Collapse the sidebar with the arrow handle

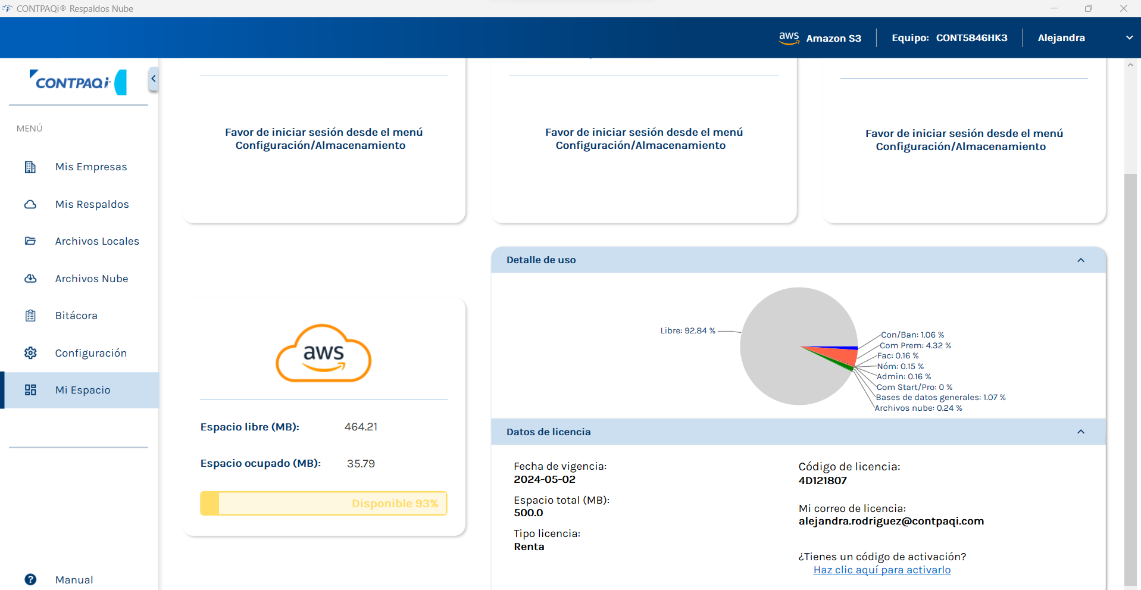[153, 79]
